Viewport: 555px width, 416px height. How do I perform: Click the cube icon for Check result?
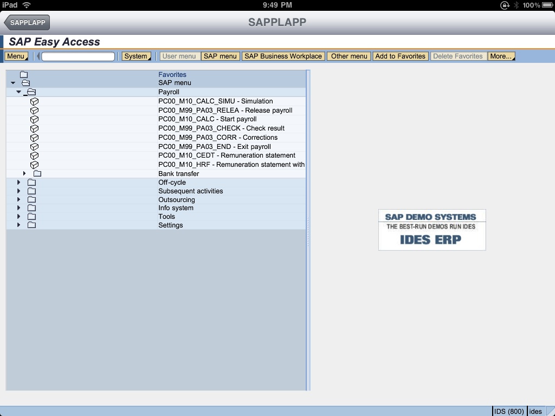(34, 128)
